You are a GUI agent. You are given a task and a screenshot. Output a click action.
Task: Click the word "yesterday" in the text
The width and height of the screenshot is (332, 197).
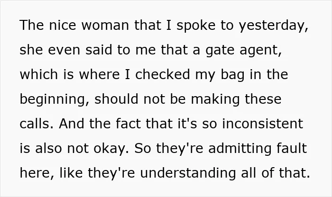272,26
